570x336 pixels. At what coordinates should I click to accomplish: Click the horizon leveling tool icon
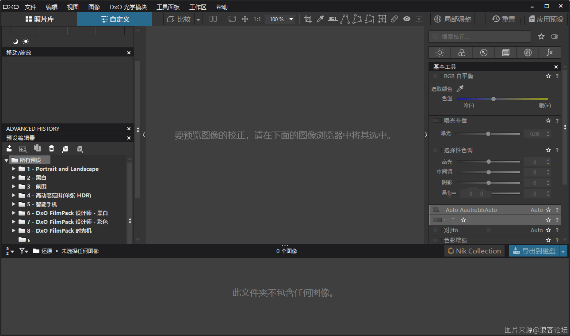coord(333,19)
